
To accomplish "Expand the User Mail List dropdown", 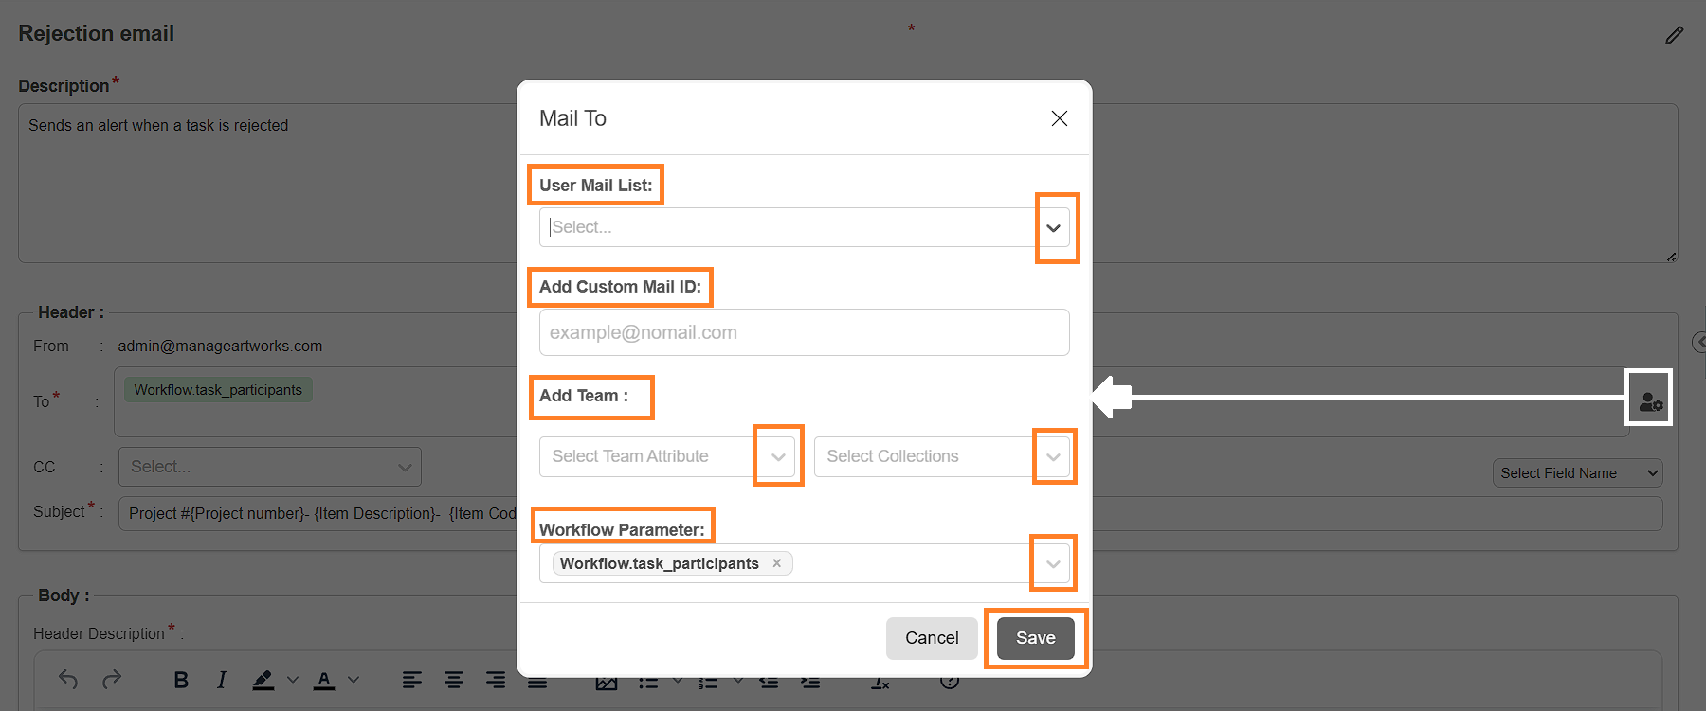I will 1053,228.
